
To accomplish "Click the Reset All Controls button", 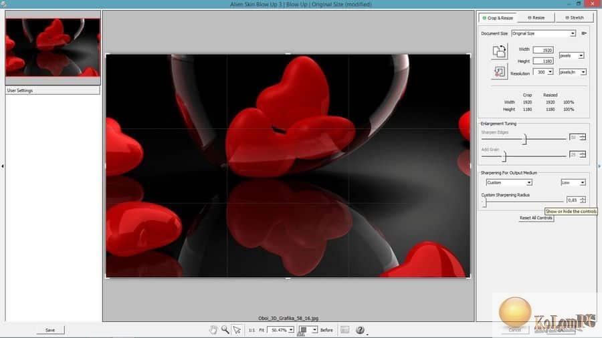I will pyautogui.click(x=536, y=218).
